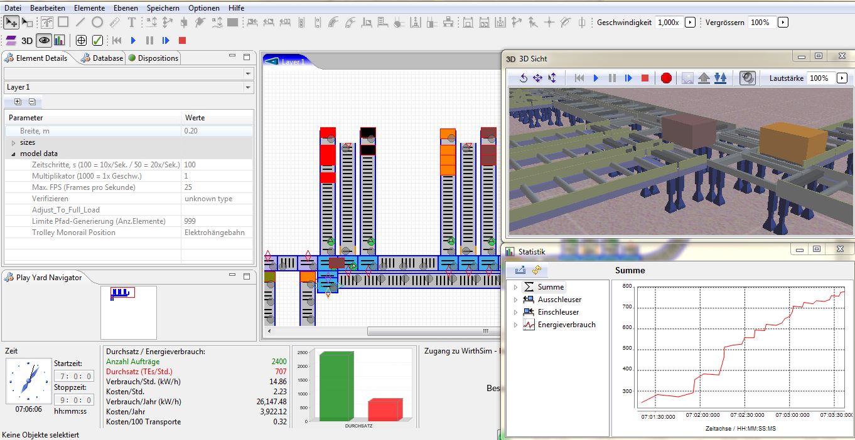855x440 pixels.
Task: Toggle the green checkmark verify button
Action: tap(97, 41)
